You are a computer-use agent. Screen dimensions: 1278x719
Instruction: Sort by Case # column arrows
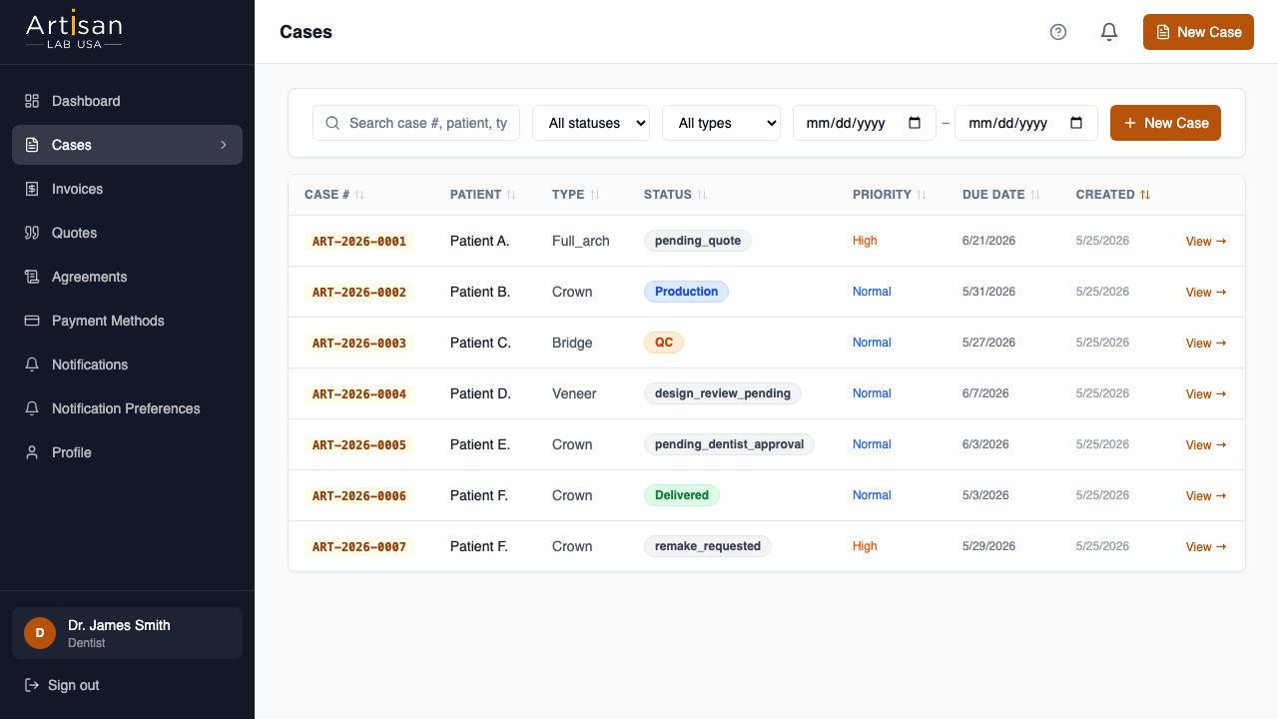pyautogui.click(x=359, y=195)
